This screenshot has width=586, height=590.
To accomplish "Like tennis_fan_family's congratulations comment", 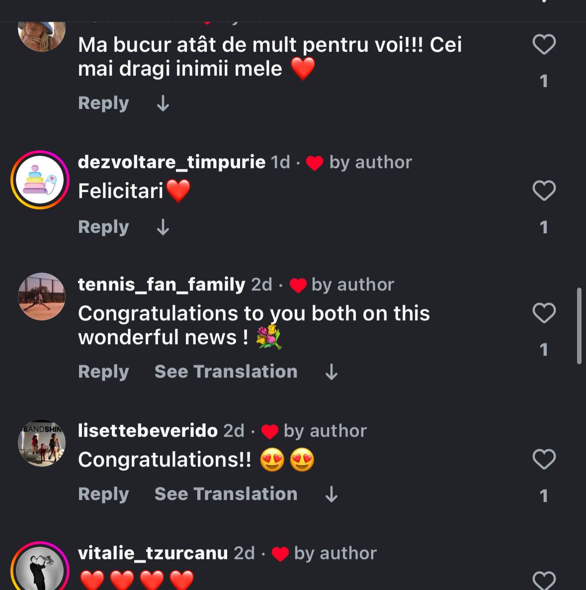I will pos(544,313).
